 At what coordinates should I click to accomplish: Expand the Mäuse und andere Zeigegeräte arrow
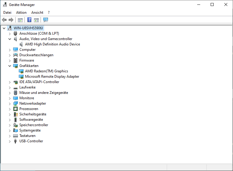10,93
